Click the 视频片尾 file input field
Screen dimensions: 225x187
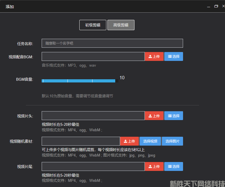tap(93, 167)
